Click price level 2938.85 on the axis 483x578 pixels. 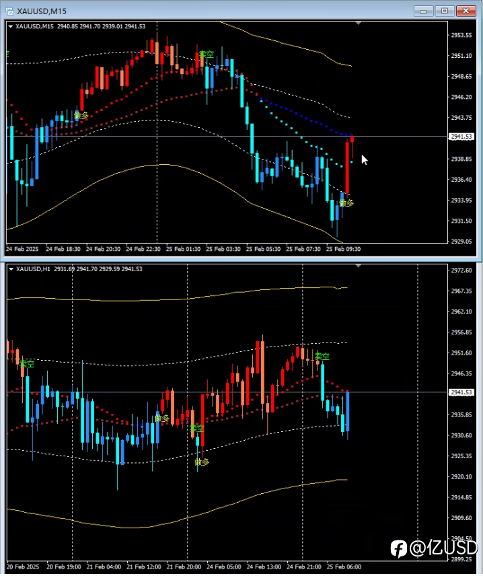click(461, 159)
